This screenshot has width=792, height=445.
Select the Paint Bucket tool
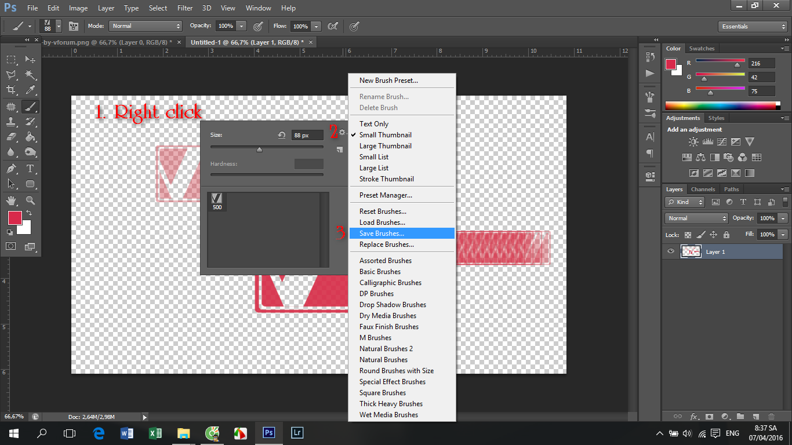30,137
